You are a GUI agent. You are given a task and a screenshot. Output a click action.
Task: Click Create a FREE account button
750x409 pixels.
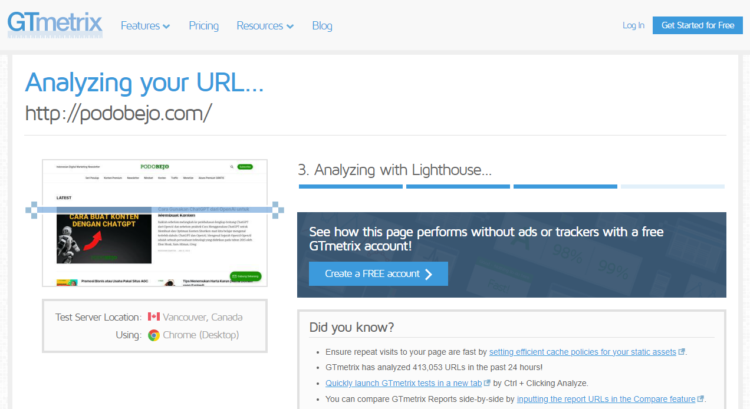(379, 274)
